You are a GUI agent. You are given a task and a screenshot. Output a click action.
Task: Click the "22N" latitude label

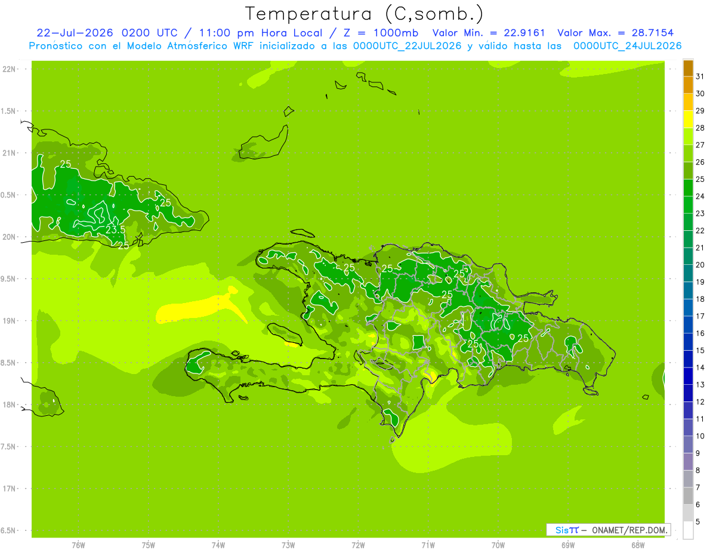(x=9, y=69)
